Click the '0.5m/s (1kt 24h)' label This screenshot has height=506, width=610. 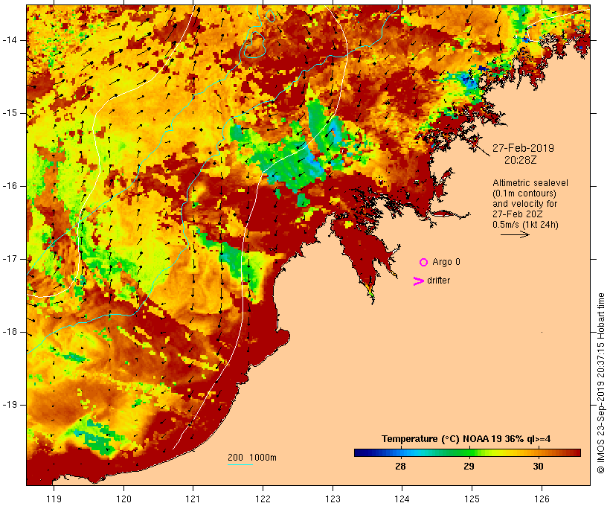[525, 225]
